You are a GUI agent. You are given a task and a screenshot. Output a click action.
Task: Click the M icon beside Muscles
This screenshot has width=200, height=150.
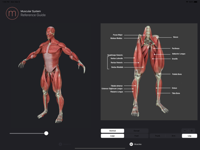point(131,144)
